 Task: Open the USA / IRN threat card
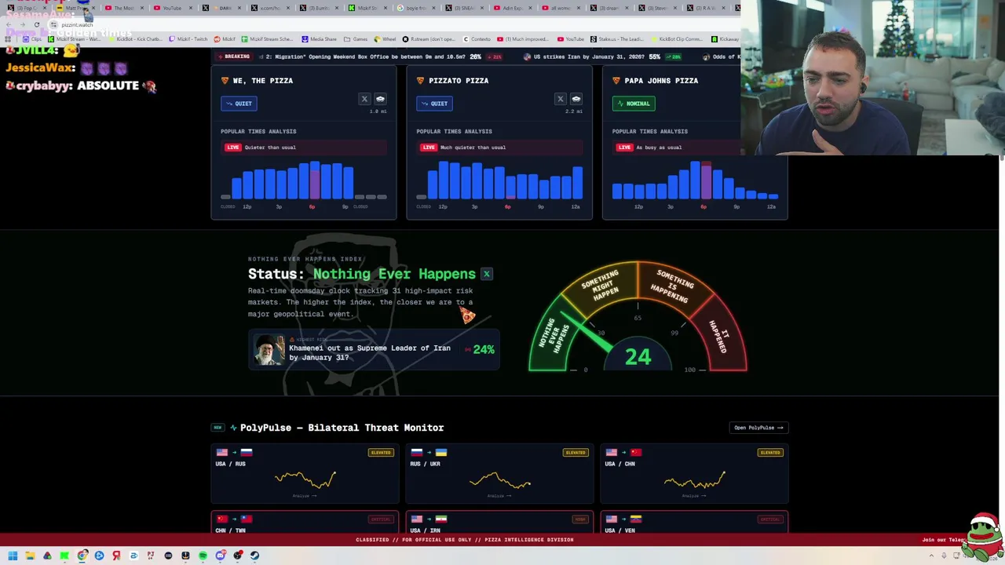pyautogui.click(x=499, y=523)
